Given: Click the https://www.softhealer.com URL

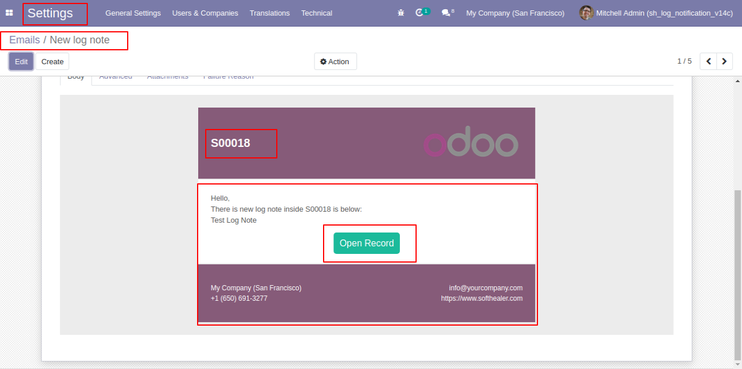Looking at the screenshot, I should (482, 298).
